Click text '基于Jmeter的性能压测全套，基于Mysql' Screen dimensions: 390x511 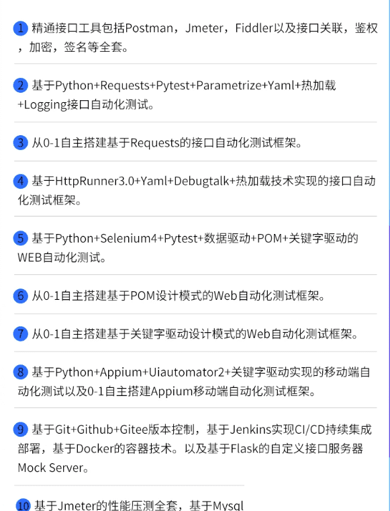(139, 506)
